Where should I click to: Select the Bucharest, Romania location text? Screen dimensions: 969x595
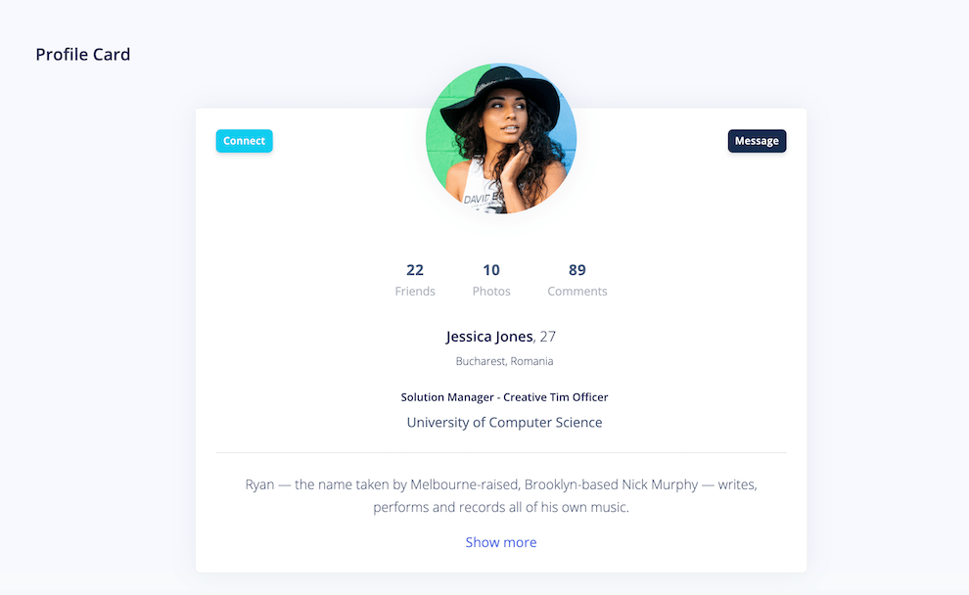tap(504, 360)
